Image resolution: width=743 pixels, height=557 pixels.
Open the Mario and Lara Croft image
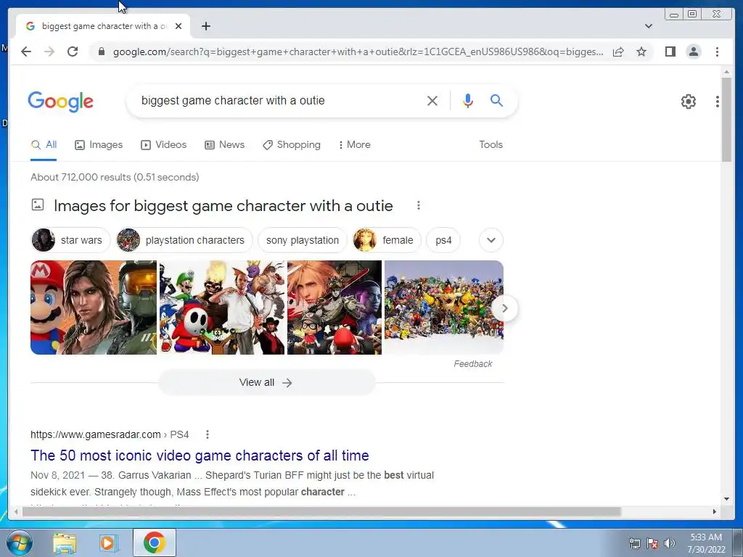tap(94, 308)
